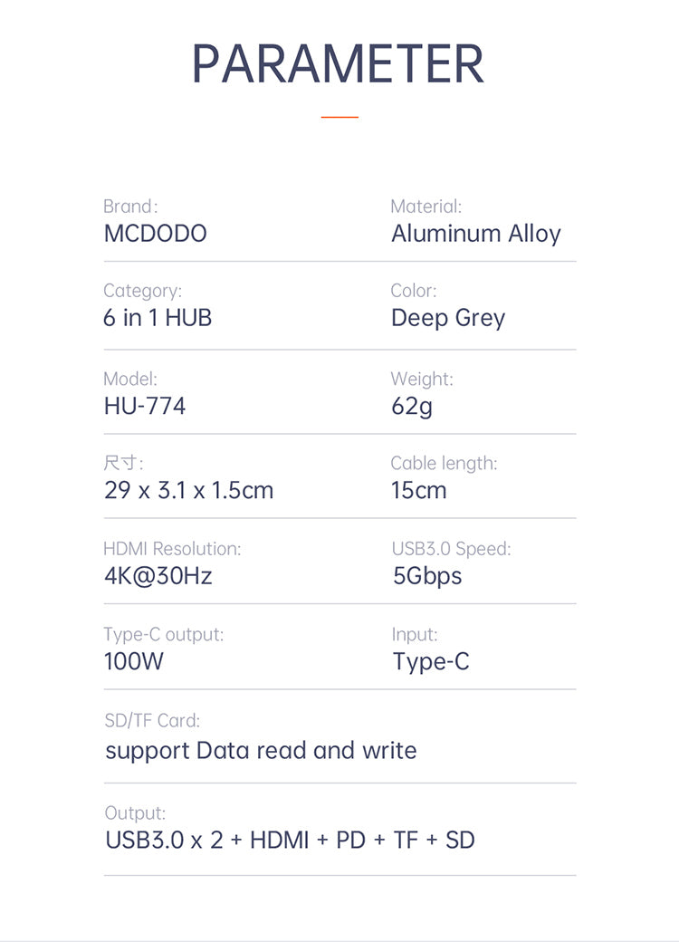Click the 5Gbps speed value

click(x=426, y=576)
